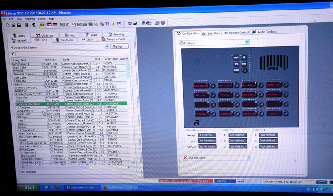The height and width of the screenshot is (196, 333).
Task: Switch to the GPIO tab
Action: pos(87,40)
